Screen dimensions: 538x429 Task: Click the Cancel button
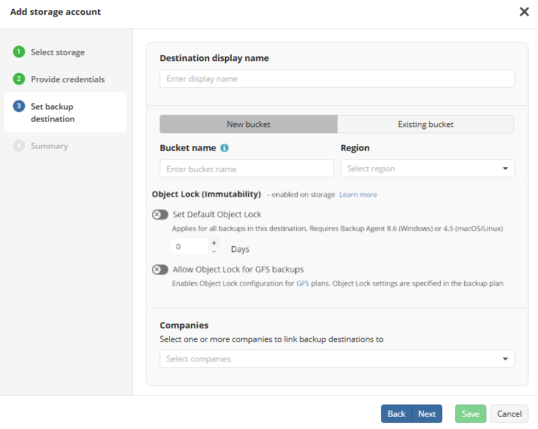click(x=509, y=414)
